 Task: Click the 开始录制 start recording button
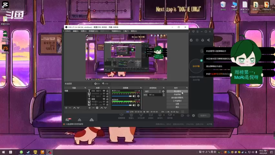click(177, 94)
